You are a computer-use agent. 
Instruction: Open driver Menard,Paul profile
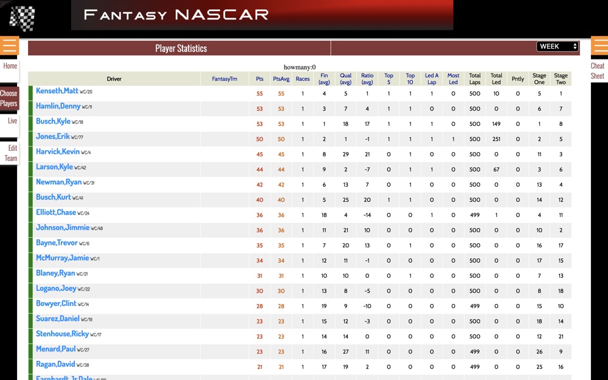(x=56, y=349)
